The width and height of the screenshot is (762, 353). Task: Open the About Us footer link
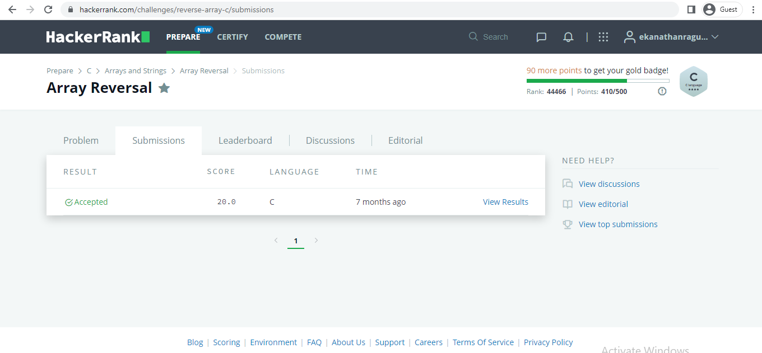coord(349,342)
